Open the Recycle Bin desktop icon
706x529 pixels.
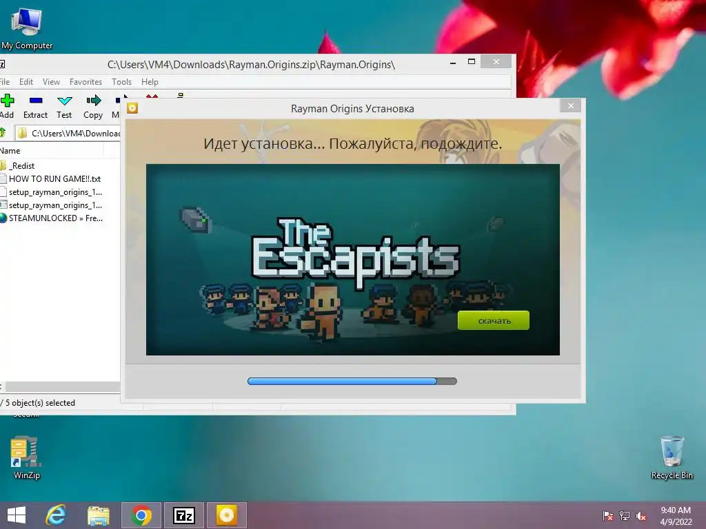pyautogui.click(x=672, y=457)
